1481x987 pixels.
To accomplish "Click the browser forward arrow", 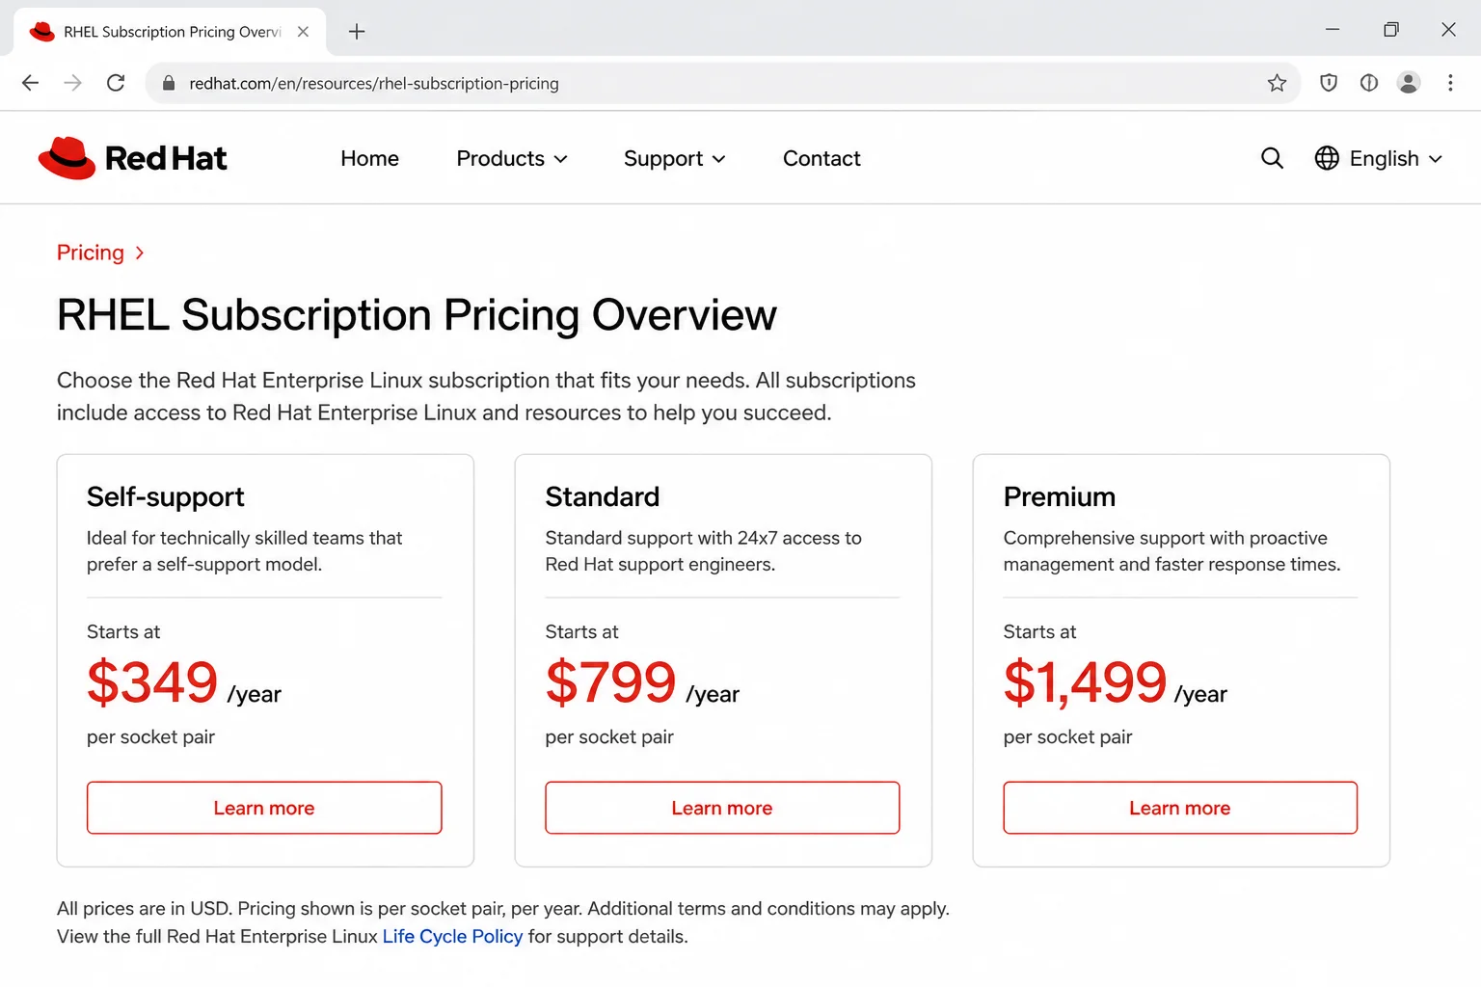I will click(x=73, y=83).
